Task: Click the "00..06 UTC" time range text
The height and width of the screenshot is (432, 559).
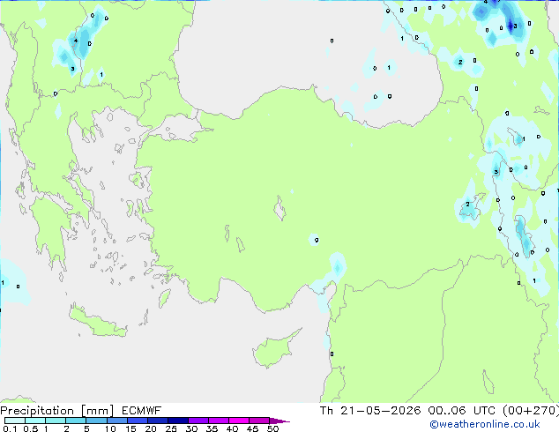Action: (462, 411)
